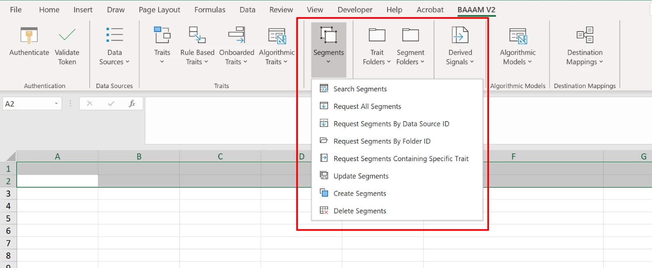Click the Traits ribbon icon
The height and width of the screenshot is (268, 652).
162,35
